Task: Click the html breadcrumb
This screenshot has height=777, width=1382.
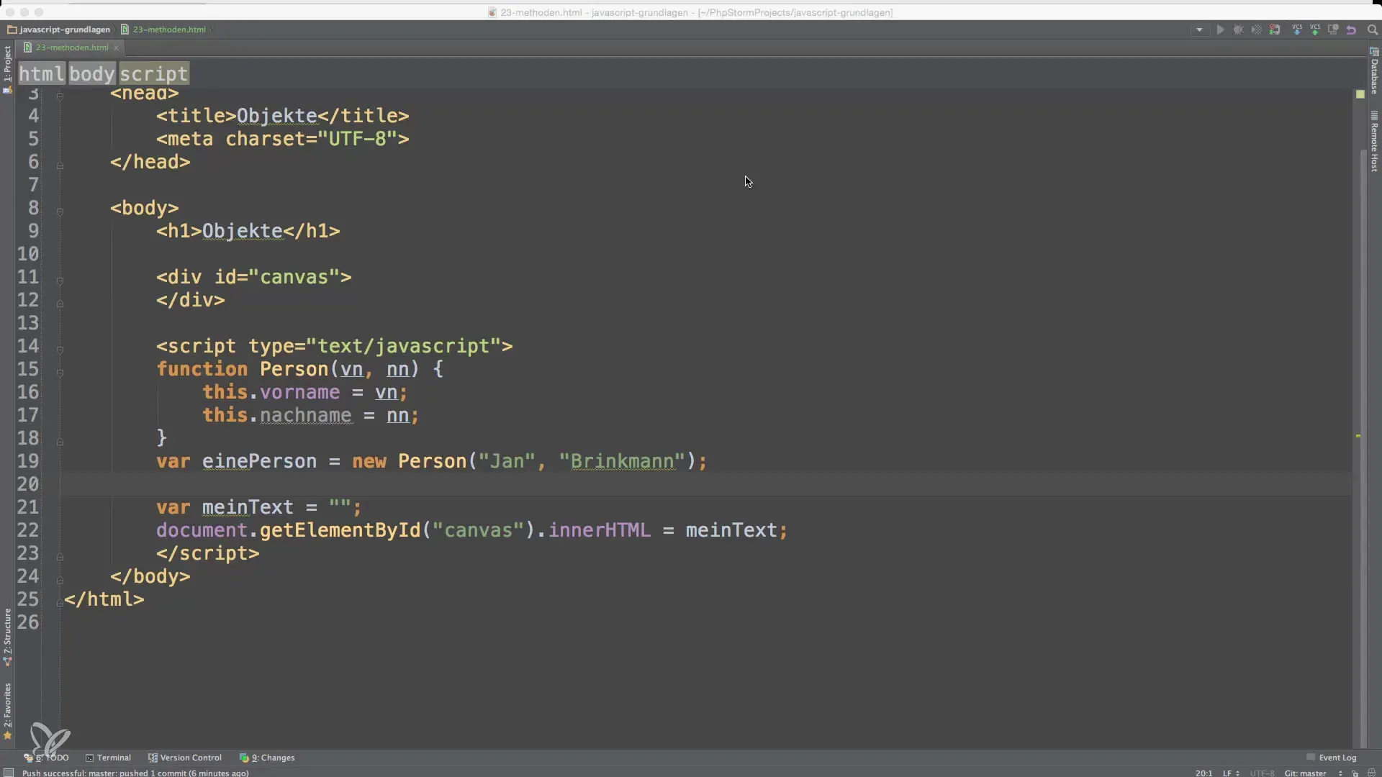Action: pyautogui.click(x=42, y=73)
